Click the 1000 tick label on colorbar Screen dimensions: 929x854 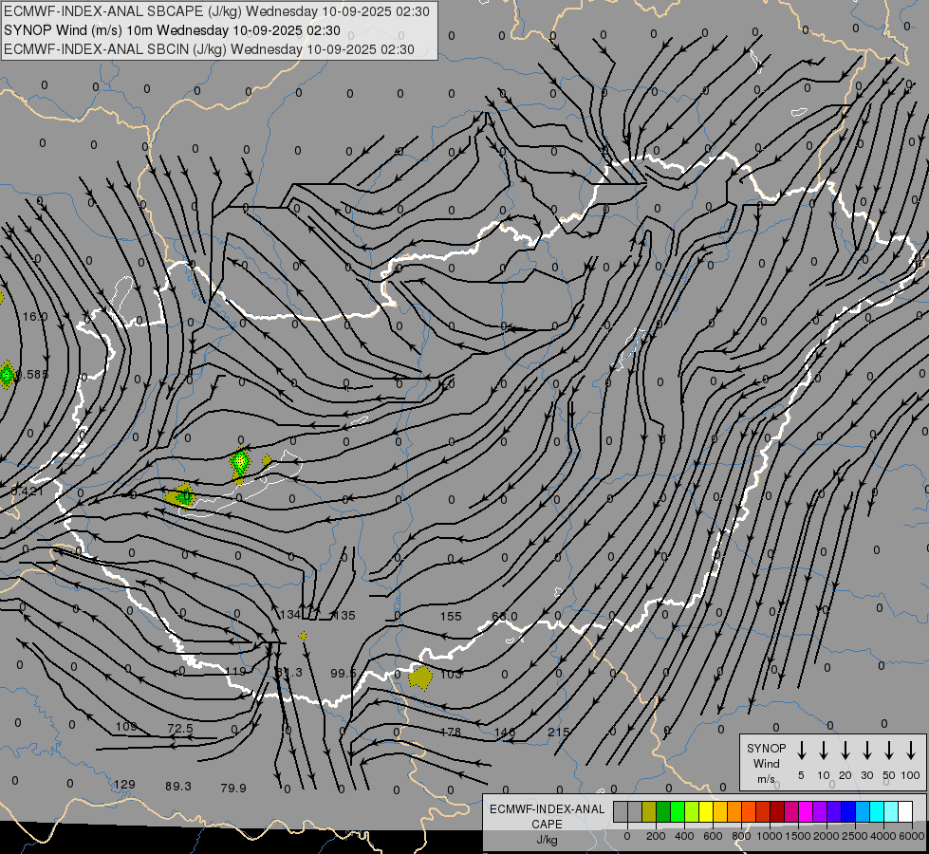(x=769, y=836)
